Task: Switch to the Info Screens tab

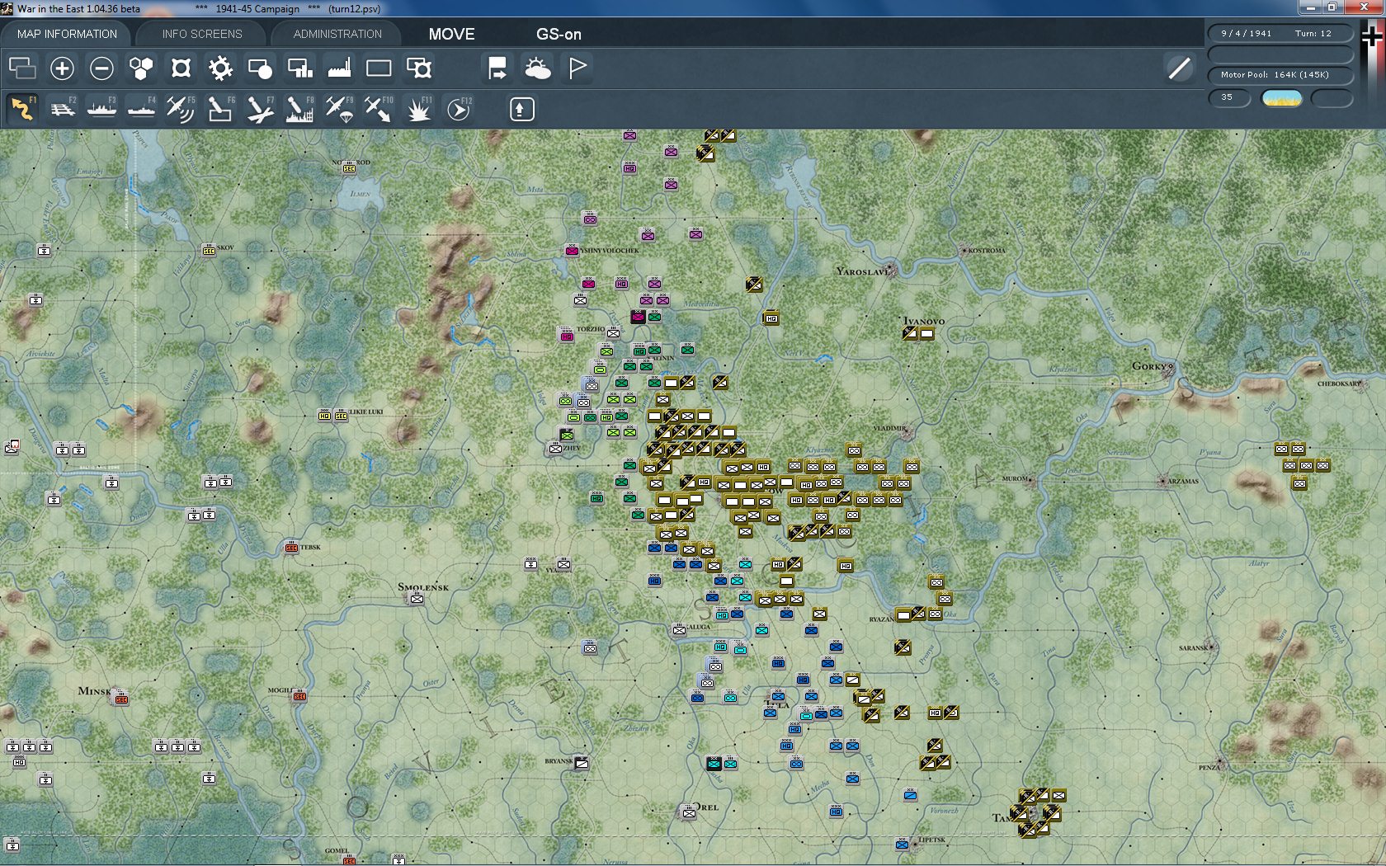Action: pyautogui.click(x=202, y=34)
